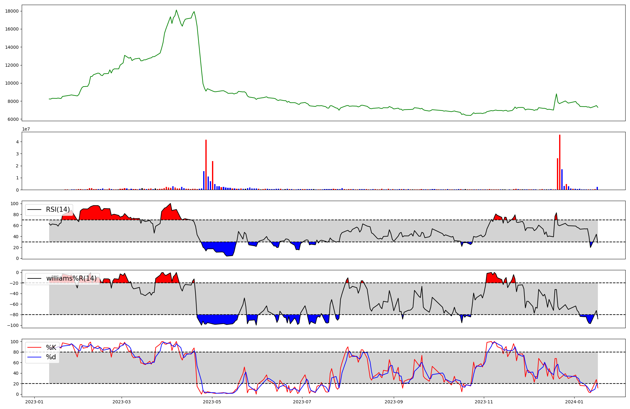Click the black RSI legend line sample

[34, 210]
